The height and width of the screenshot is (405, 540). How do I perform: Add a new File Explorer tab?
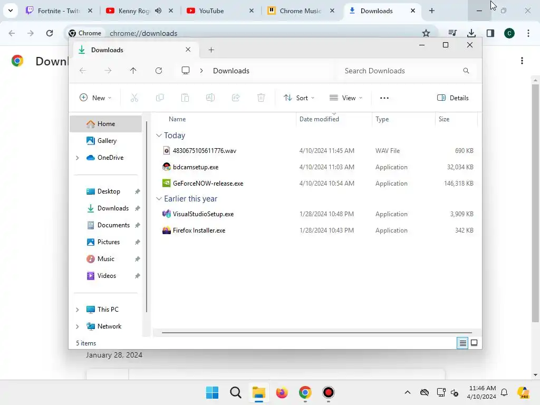coord(211,50)
